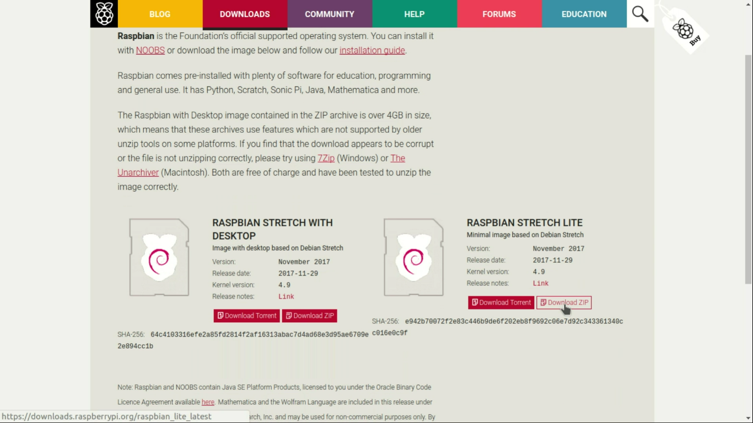
Task: Open the search magnifier icon
Action: 640,14
